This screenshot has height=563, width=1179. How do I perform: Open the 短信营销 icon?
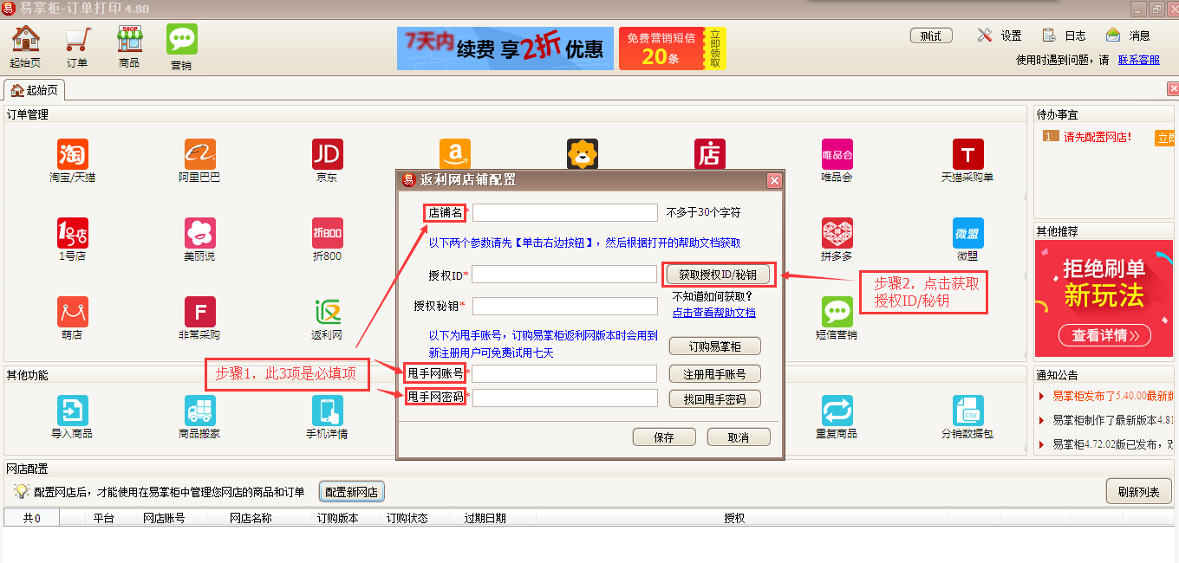point(837,312)
